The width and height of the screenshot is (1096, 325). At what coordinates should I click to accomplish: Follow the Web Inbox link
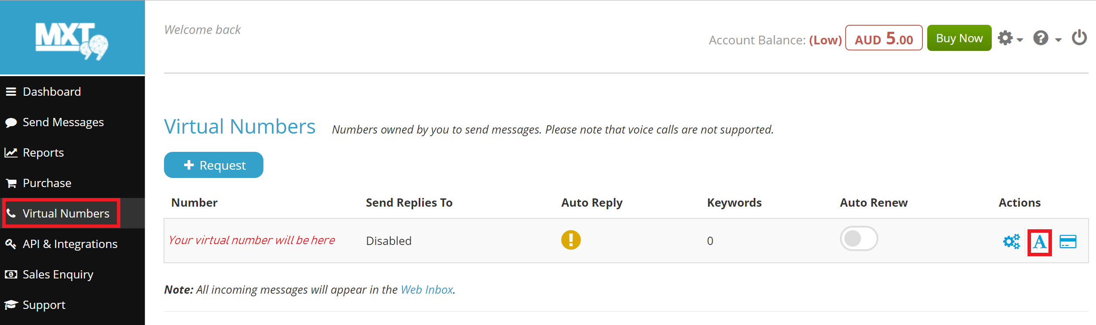(427, 290)
